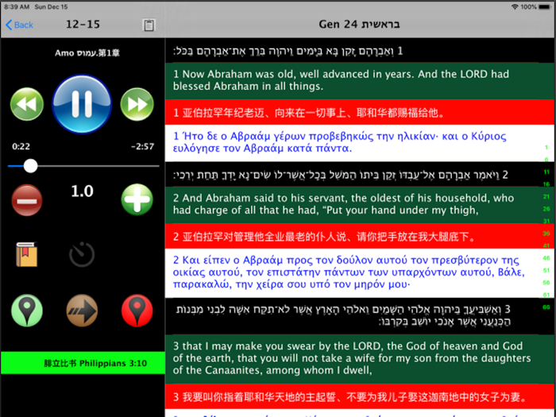Select Hebrew verse 1 text row
The width and height of the screenshot is (556, 417).
pos(360,51)
